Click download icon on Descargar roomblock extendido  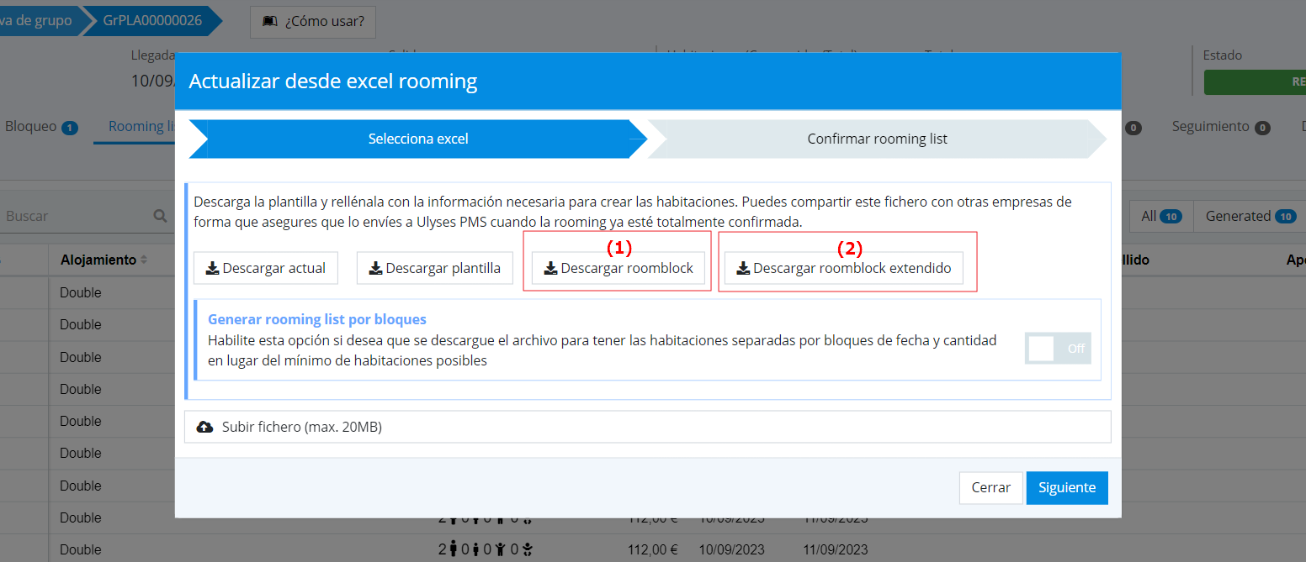point(743,269)
